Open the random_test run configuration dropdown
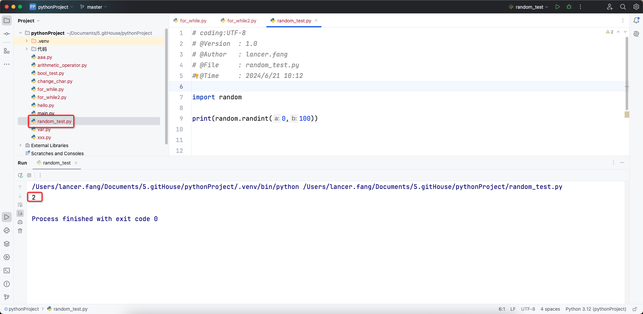 click(x=529, y=7)
